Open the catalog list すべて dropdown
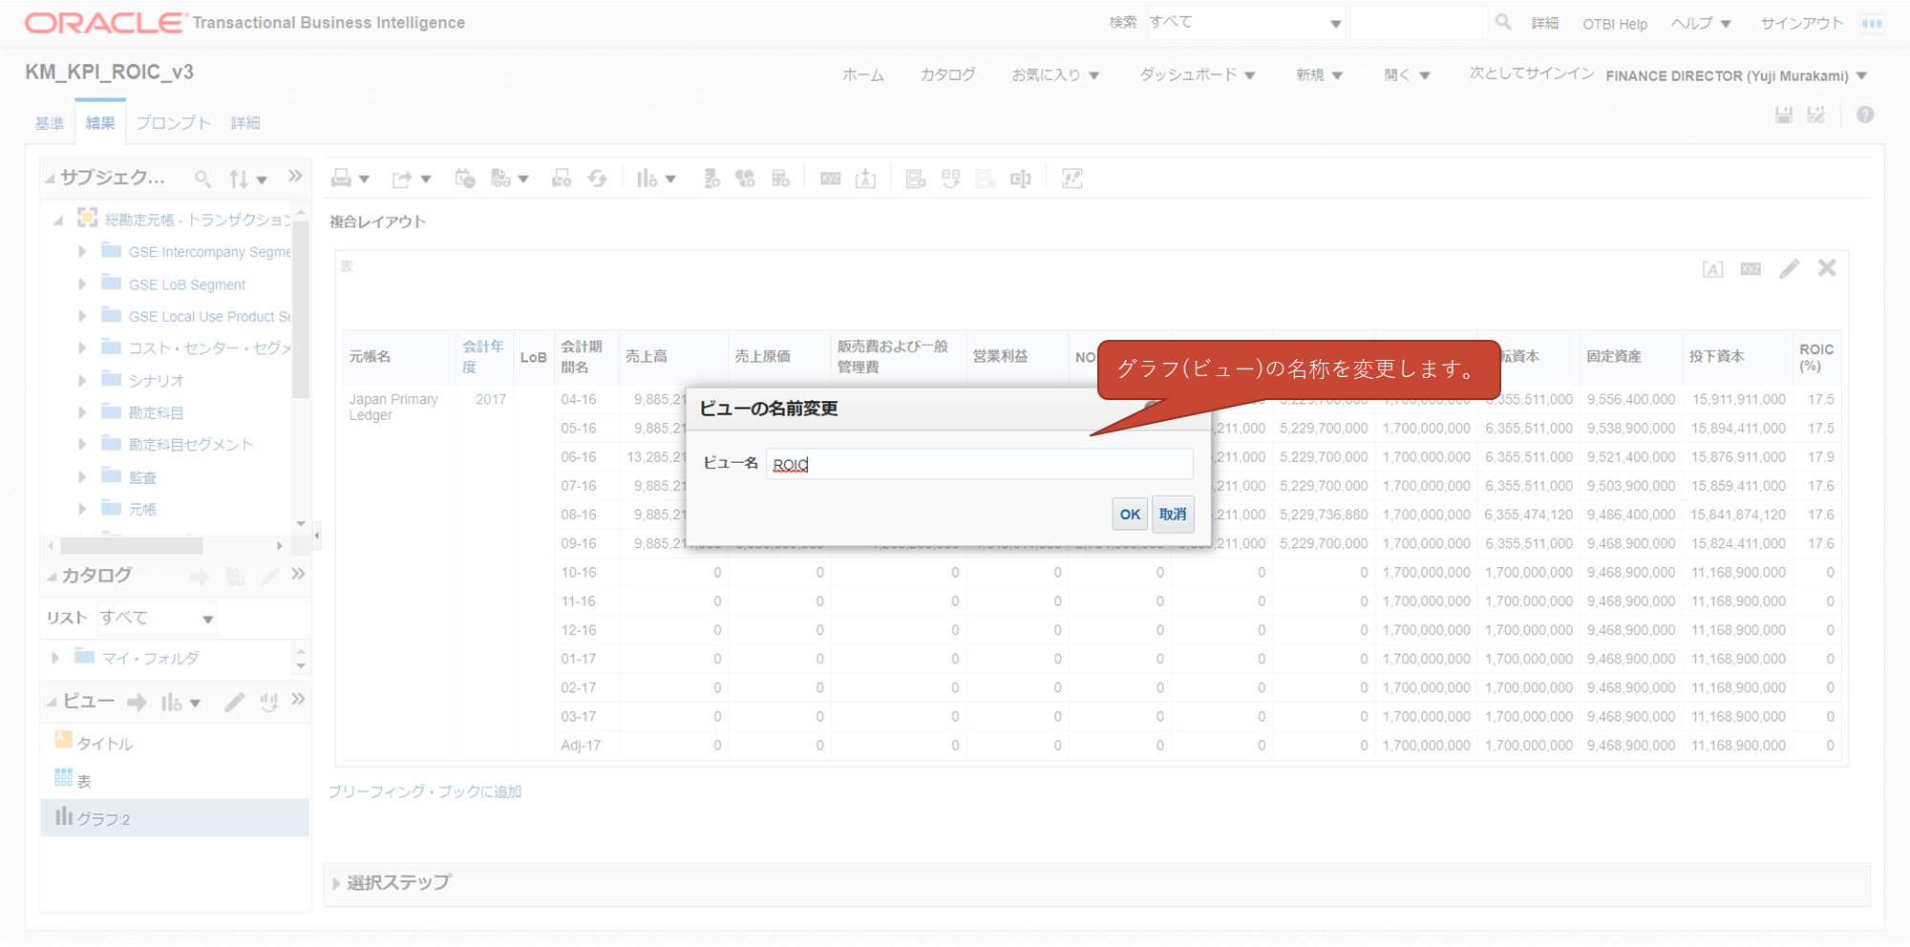Image resolution: width=1910 pixels, height=947 pixels. coord(158,619)
